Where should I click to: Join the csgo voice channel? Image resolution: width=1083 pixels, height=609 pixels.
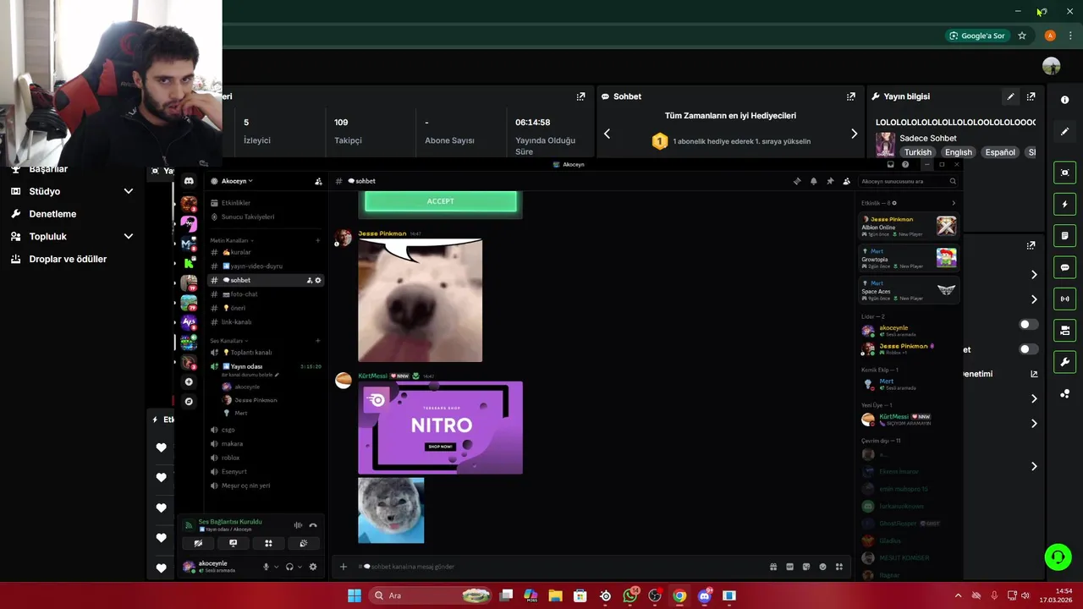tap(266, 430)
